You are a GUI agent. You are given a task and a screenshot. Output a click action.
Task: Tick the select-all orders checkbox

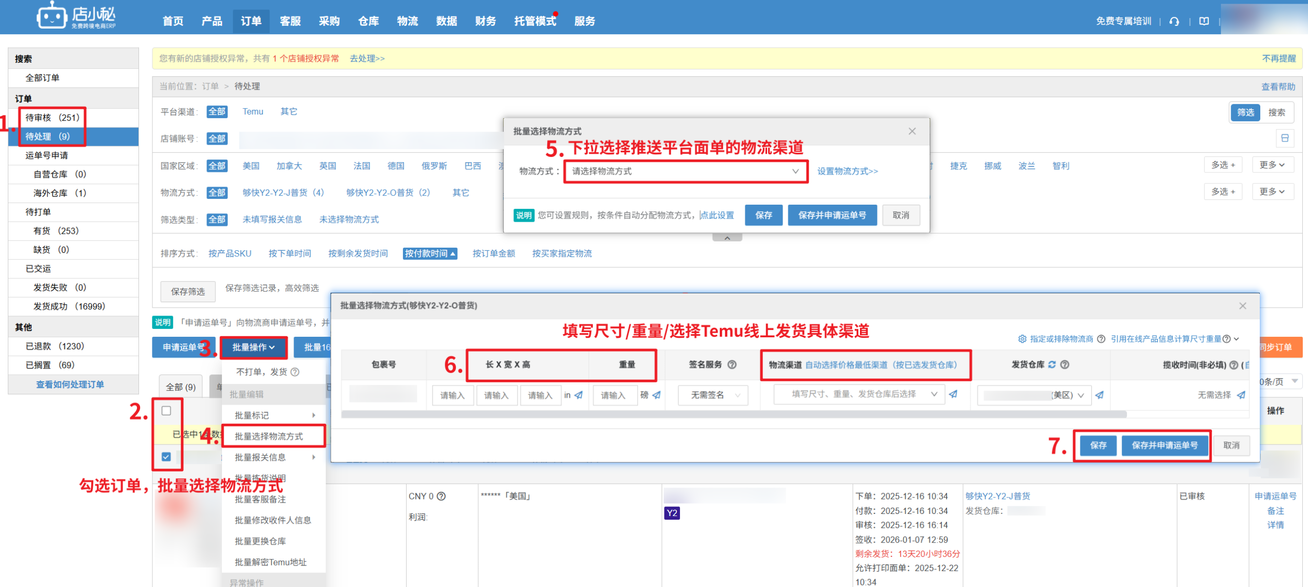click(x=166, y=411)
